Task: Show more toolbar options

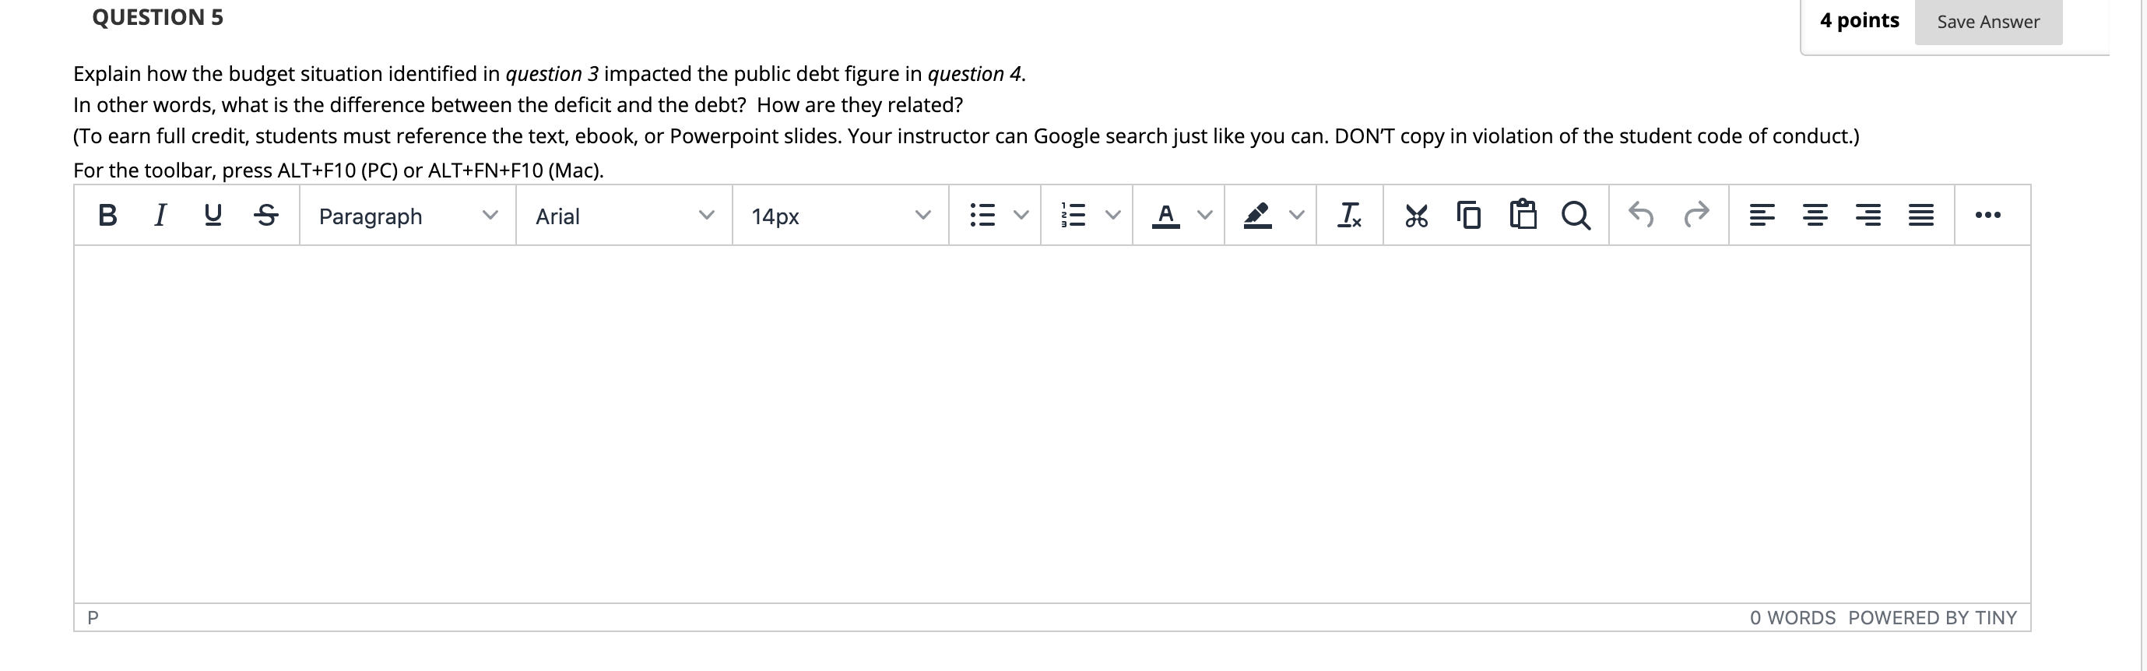Action: (x=1988, y=215)
